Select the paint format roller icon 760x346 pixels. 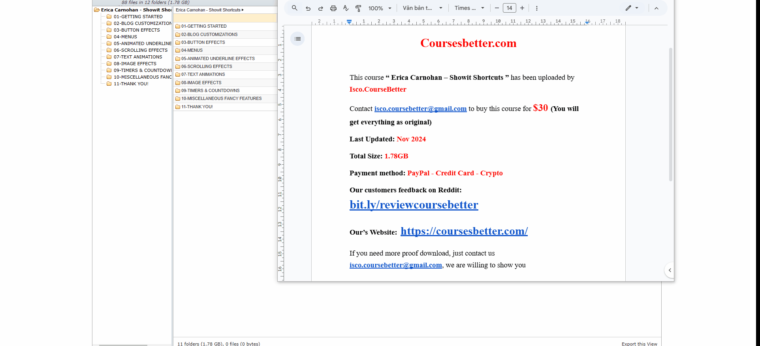tap(358, 8)
